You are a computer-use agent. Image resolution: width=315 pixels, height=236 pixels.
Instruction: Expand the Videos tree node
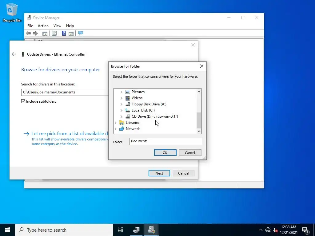121,98
